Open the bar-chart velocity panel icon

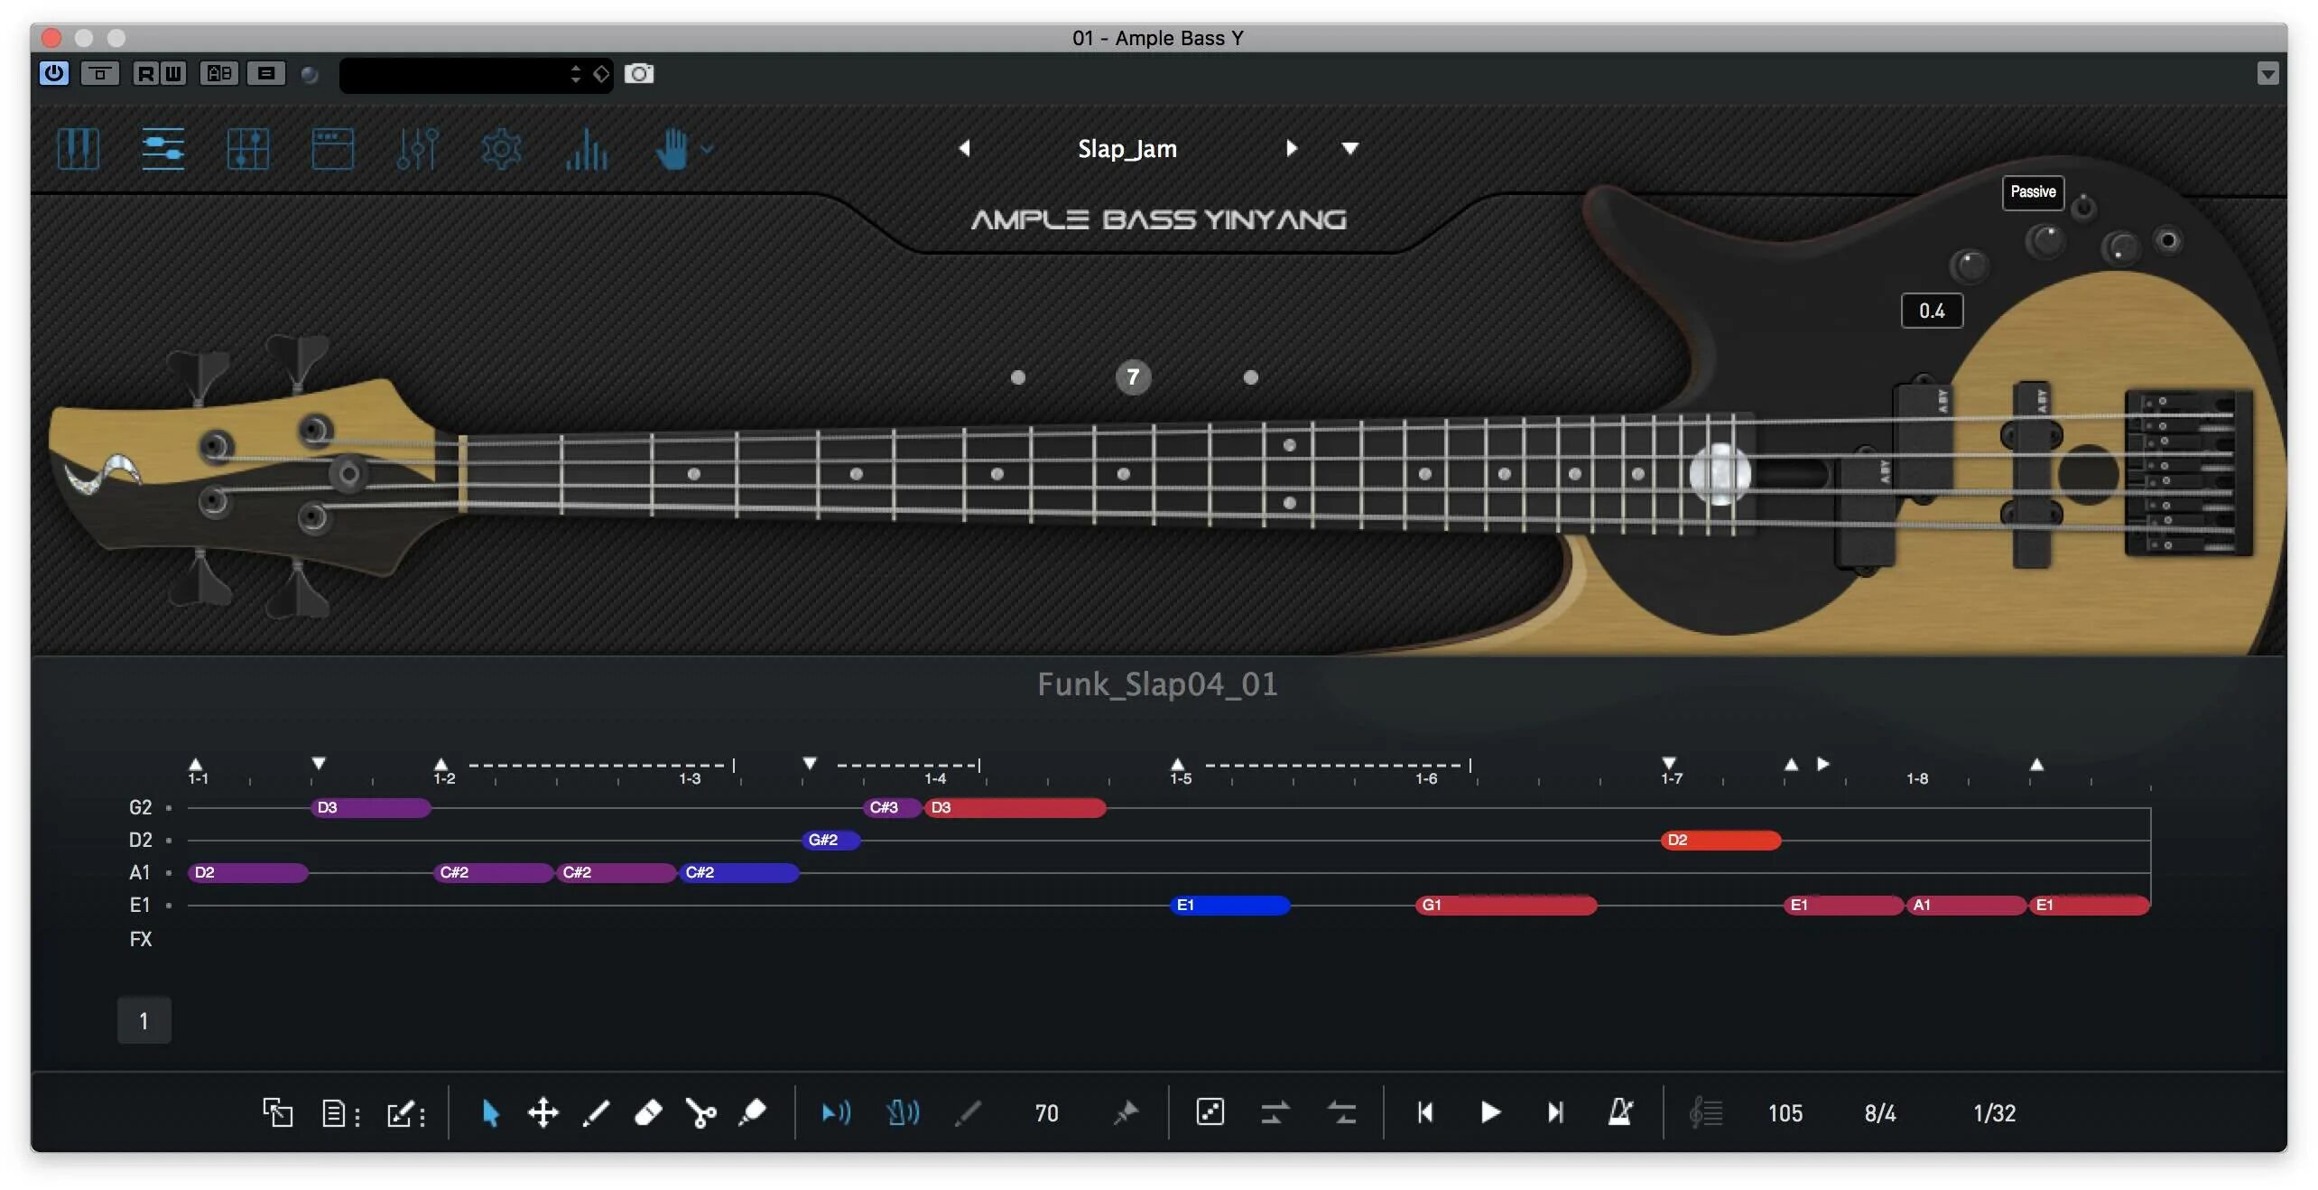[x=587, y=149]
